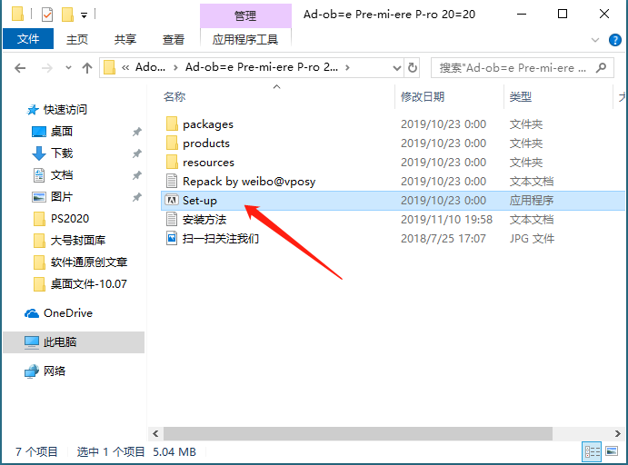This screenshot has height=465, width=628.
Task: Click the Ad-ob=e Pre-mi-ere breadcrumb segment
Action: click(x=262, y=67)
